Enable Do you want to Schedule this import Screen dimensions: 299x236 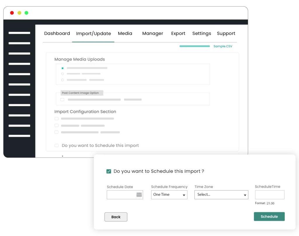(x=57, y=145)
